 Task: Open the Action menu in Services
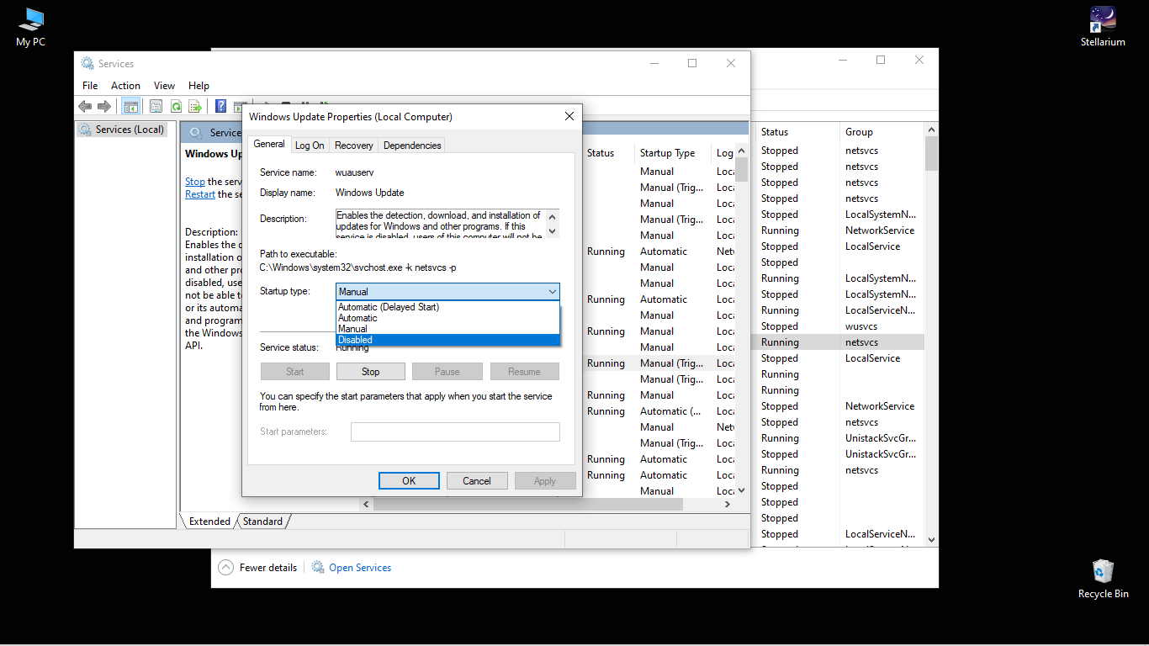(125, 86)
